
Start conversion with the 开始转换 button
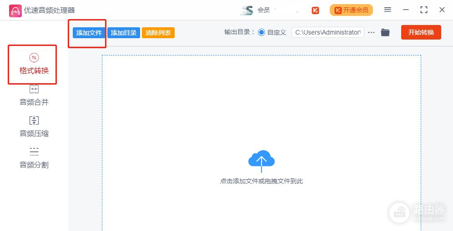click(421, 32)
